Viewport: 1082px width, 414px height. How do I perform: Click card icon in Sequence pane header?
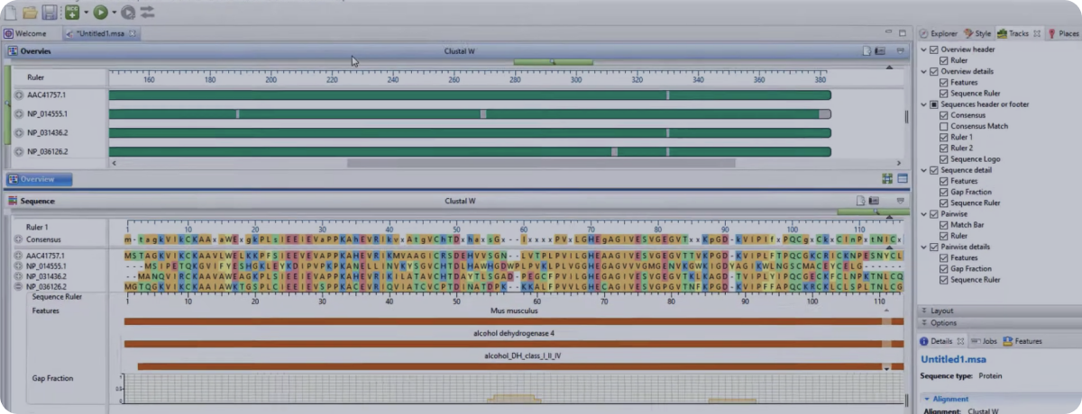pos(876,201)
